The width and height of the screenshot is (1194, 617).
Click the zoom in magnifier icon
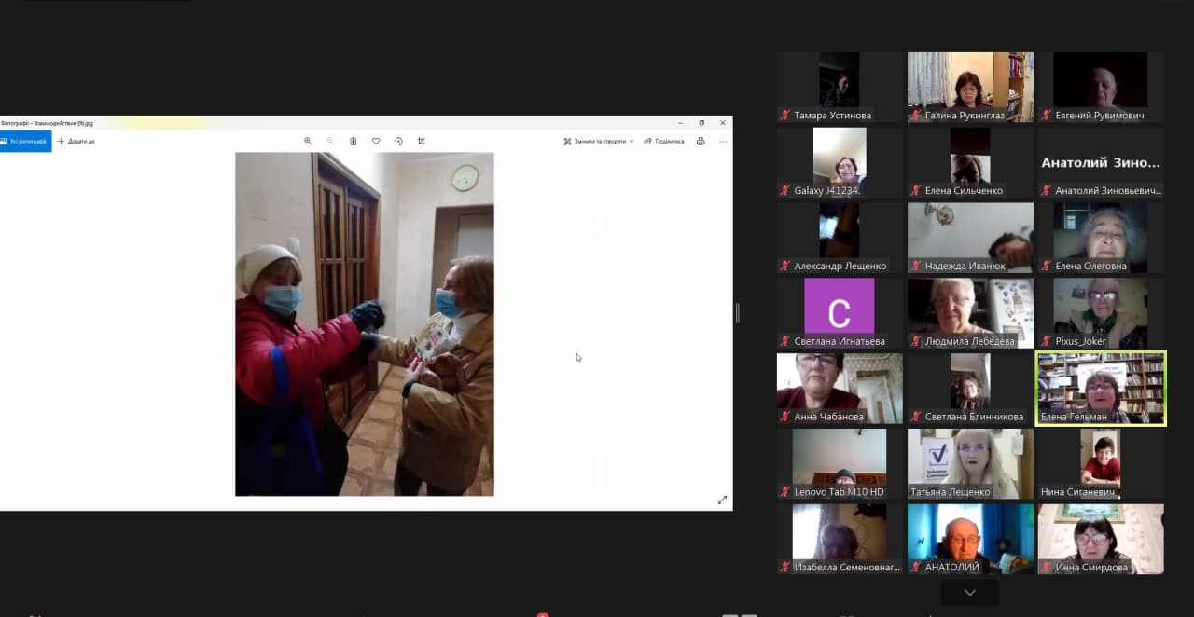click(x=308, y=142)
